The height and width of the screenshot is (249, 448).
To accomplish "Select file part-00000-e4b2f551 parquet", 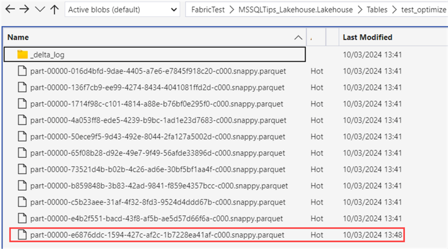I will 156,218.
